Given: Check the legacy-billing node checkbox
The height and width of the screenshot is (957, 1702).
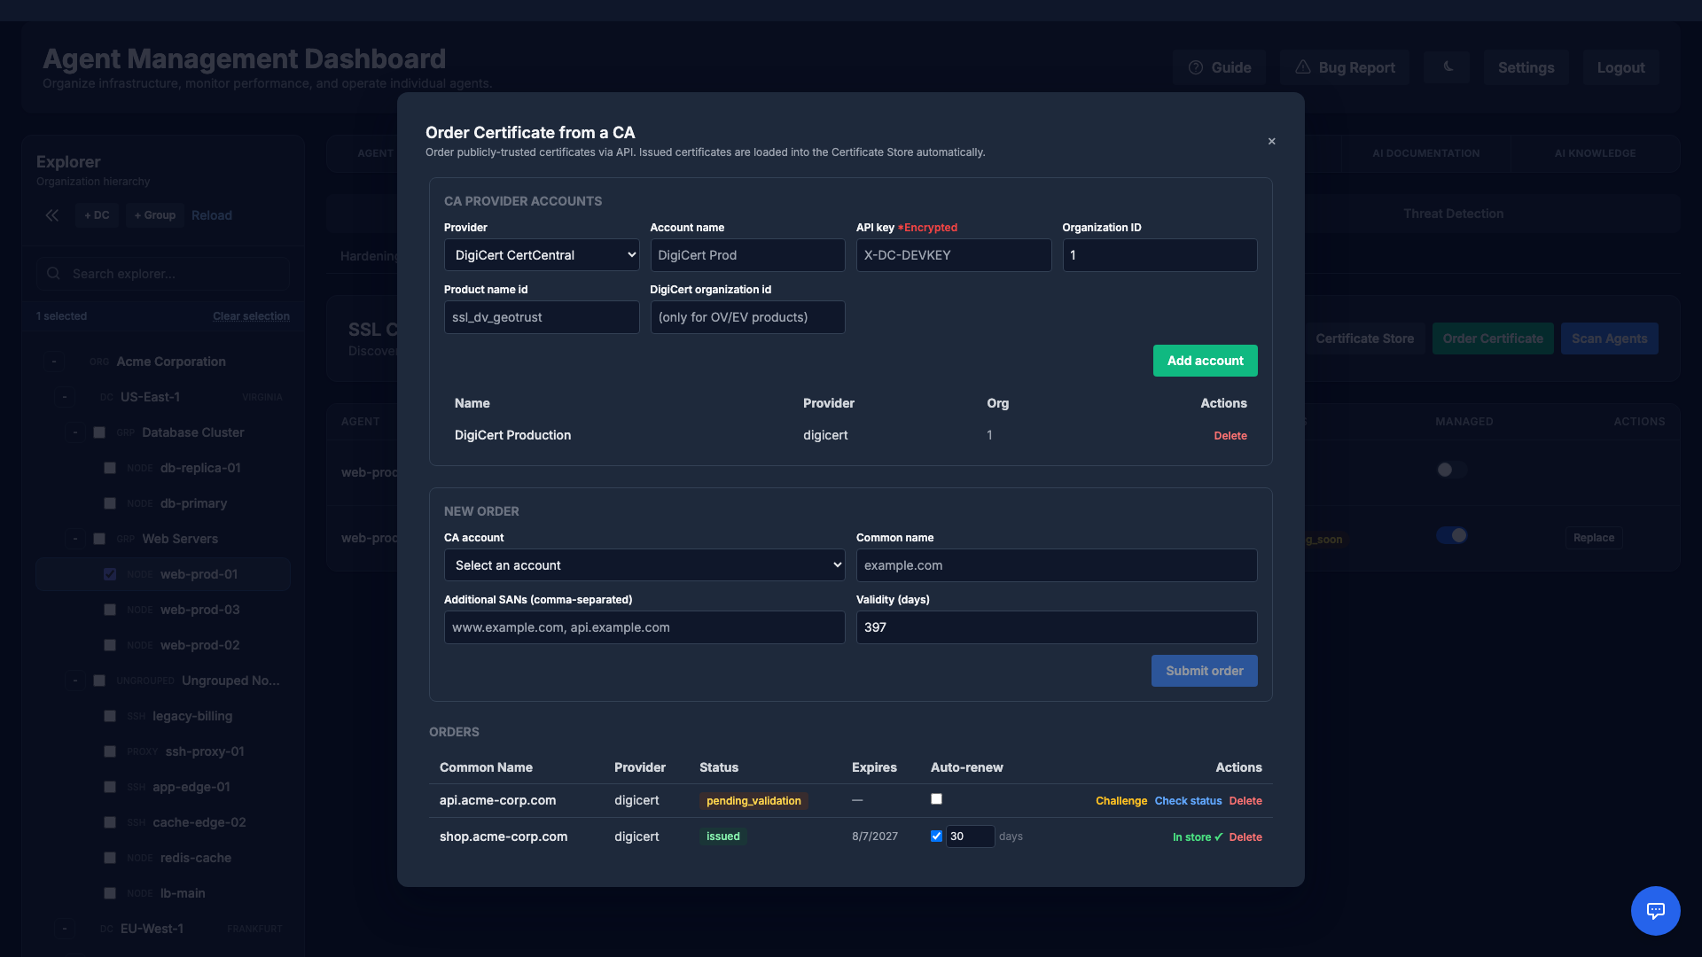Looking at the screenshot, I should tap(110, 716).
